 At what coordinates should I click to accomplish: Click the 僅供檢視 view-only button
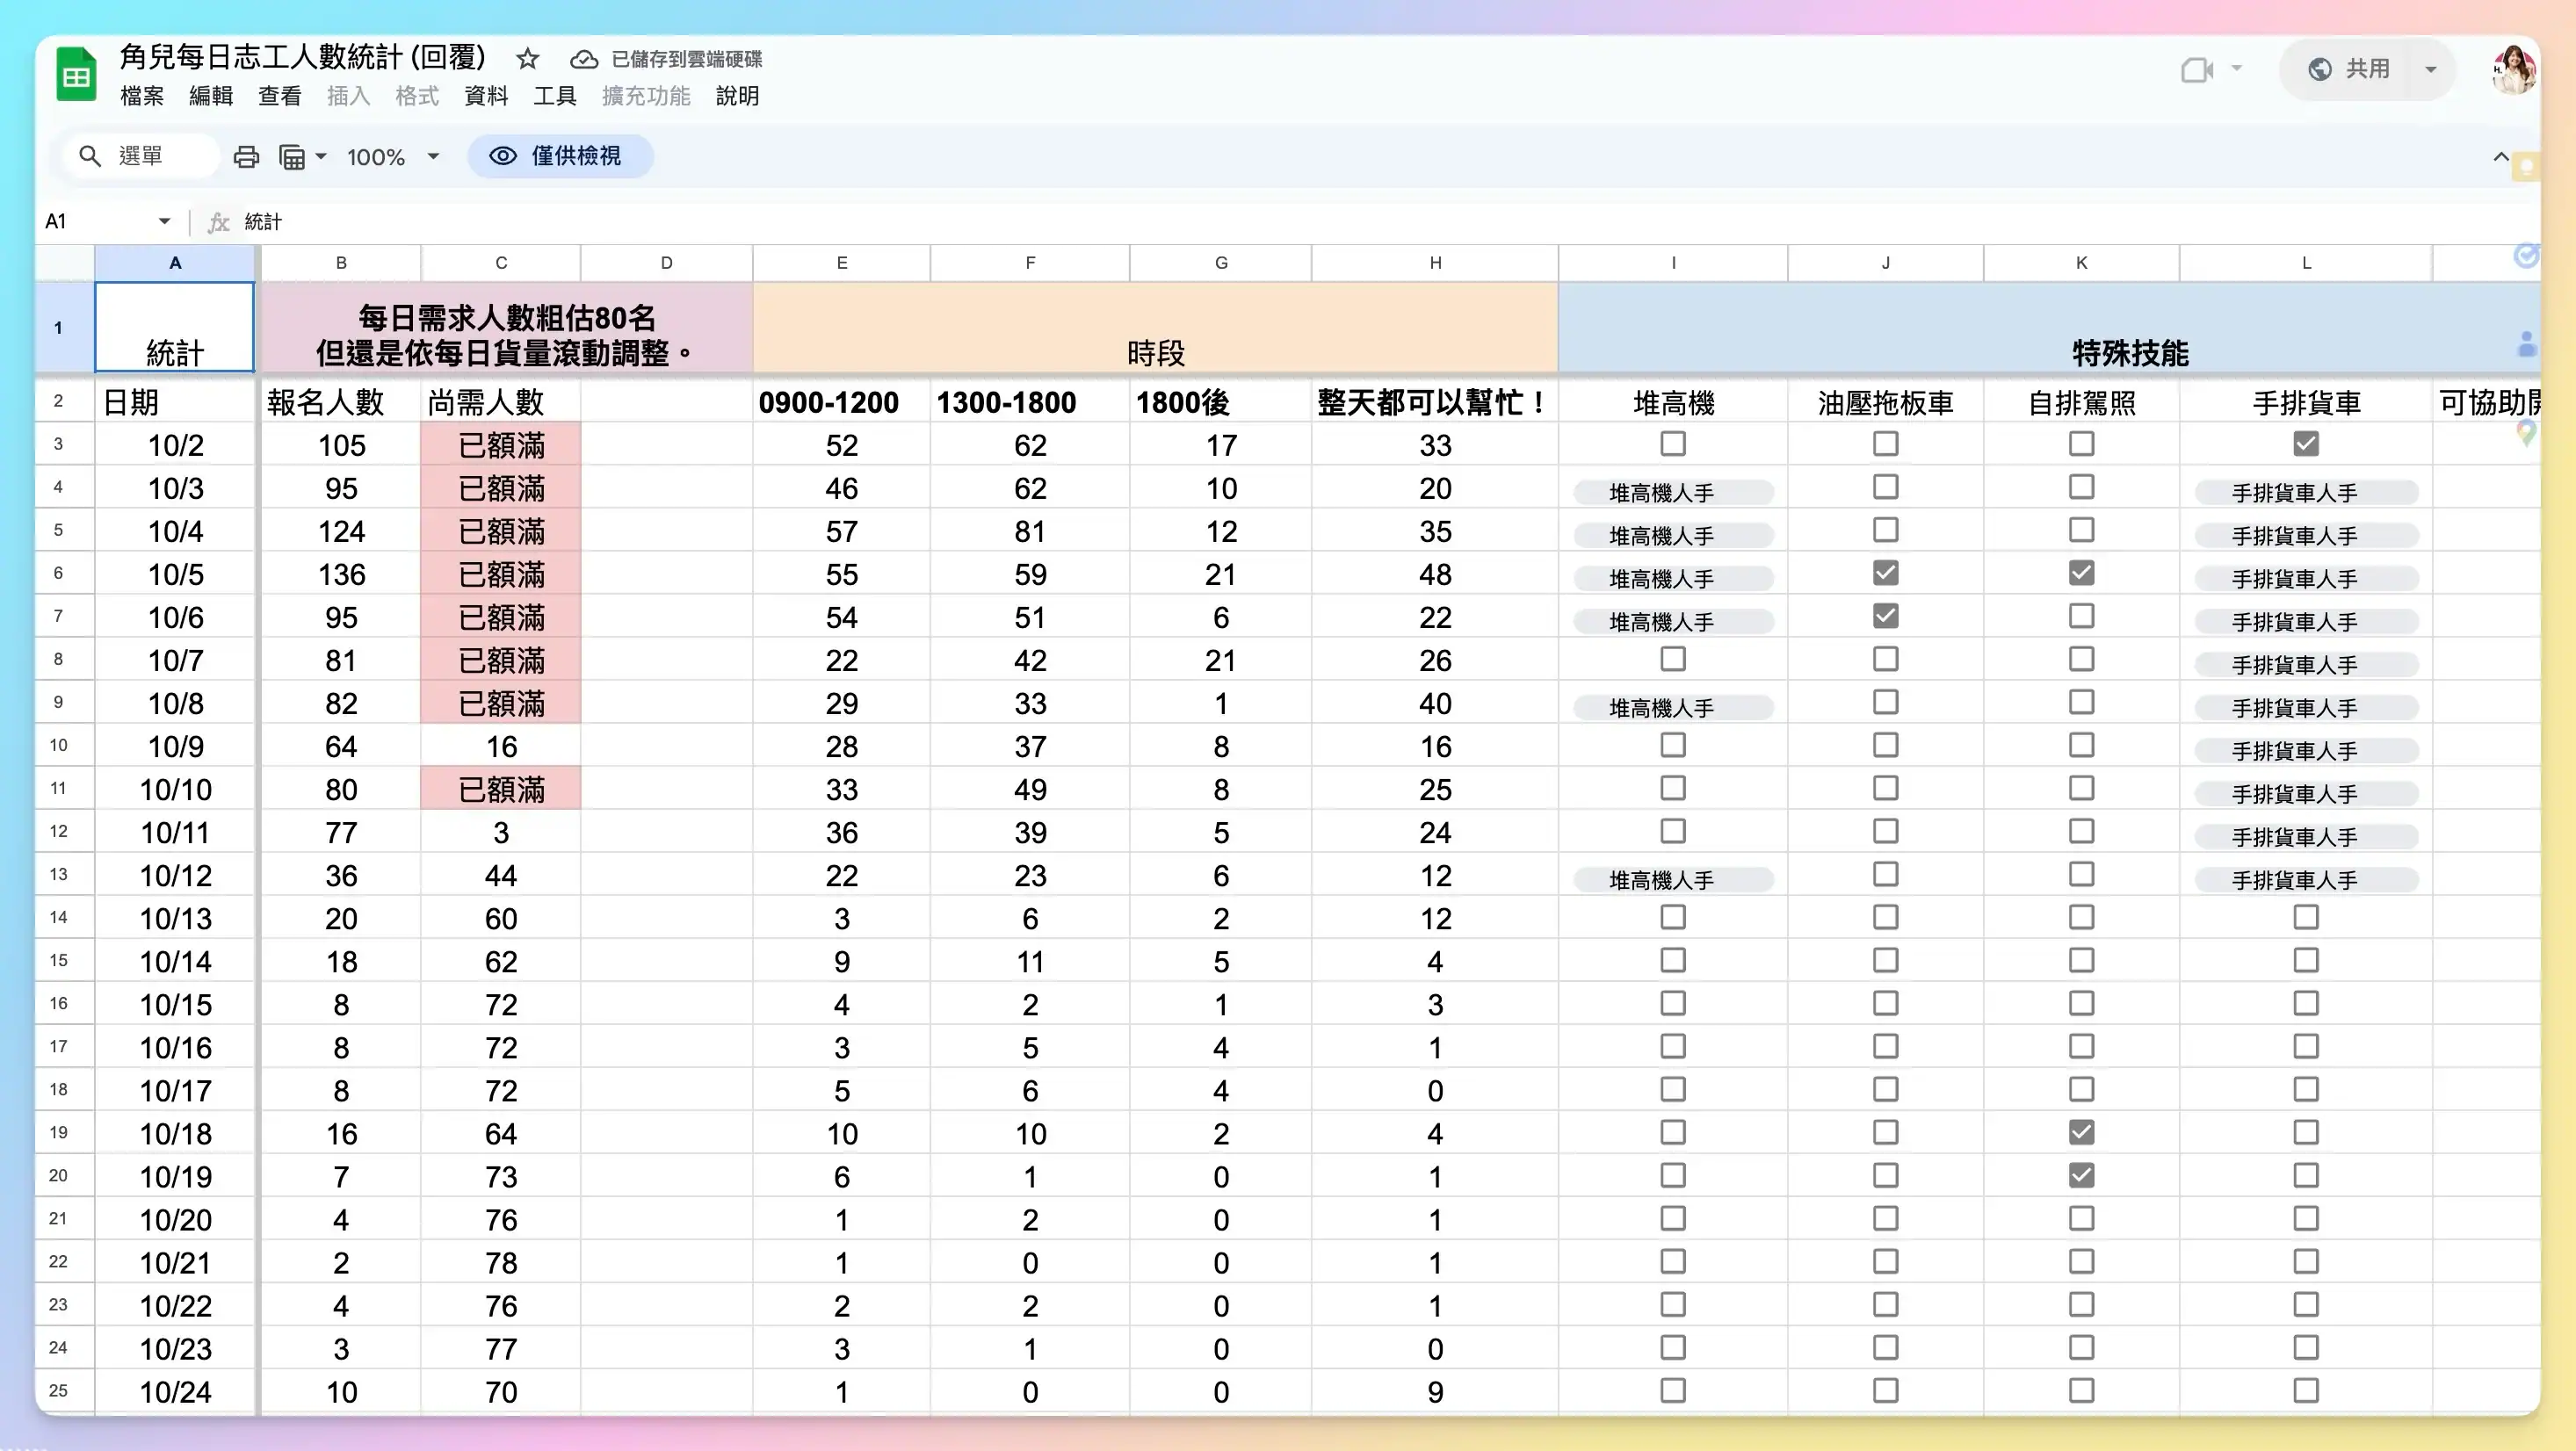coord(560,157)
